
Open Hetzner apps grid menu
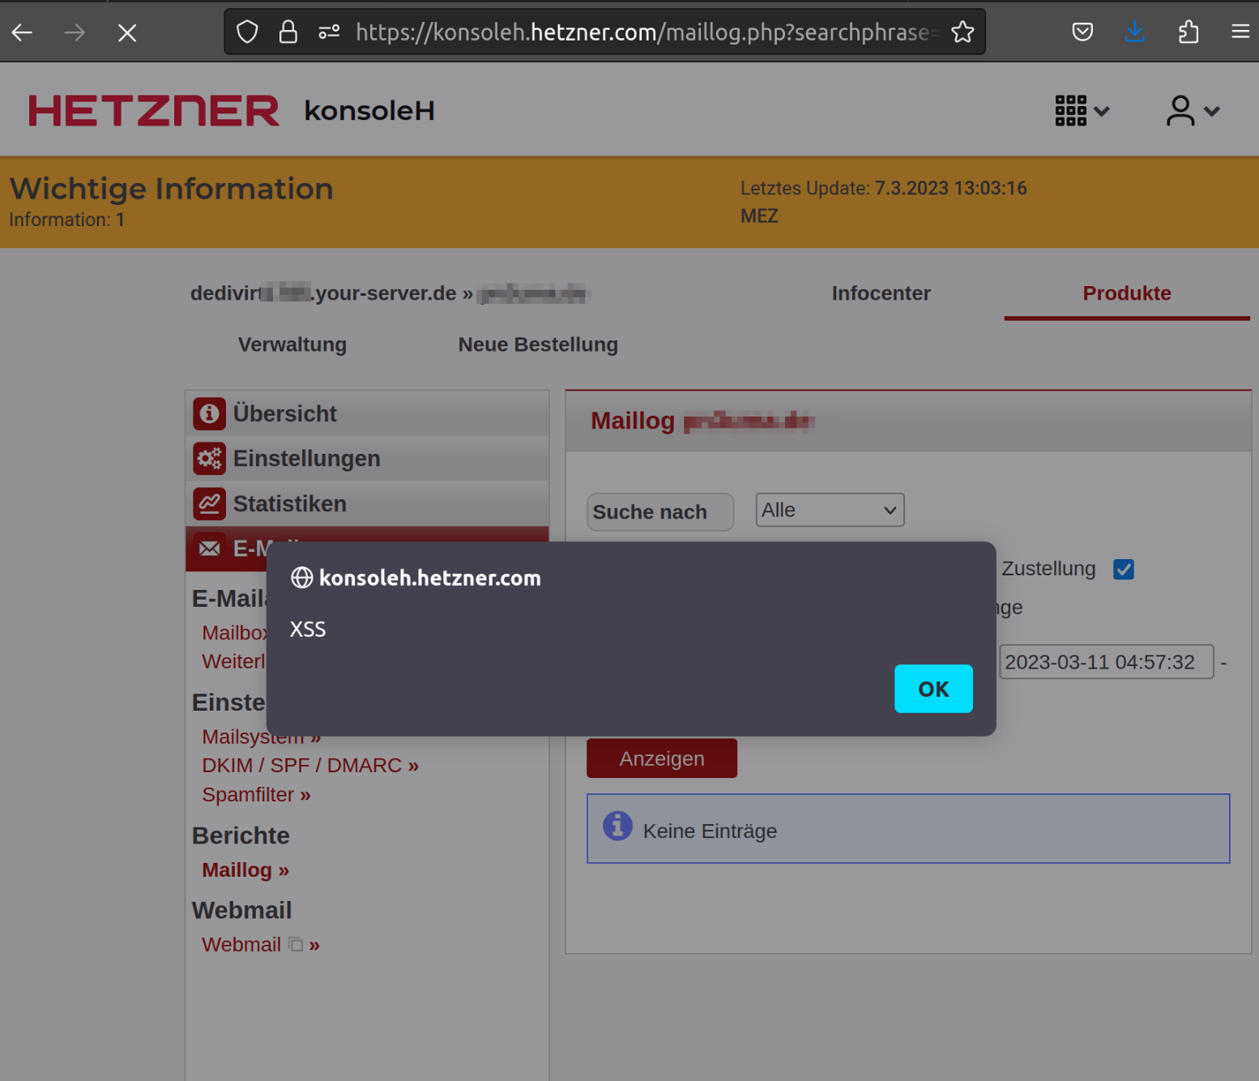tap(1081, 111)
